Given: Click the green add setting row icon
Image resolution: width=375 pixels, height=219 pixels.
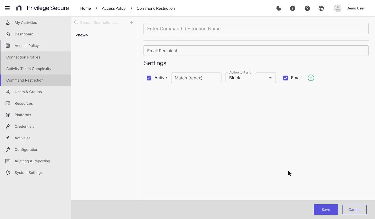Looking at the screenshot, I should [311, 78].
